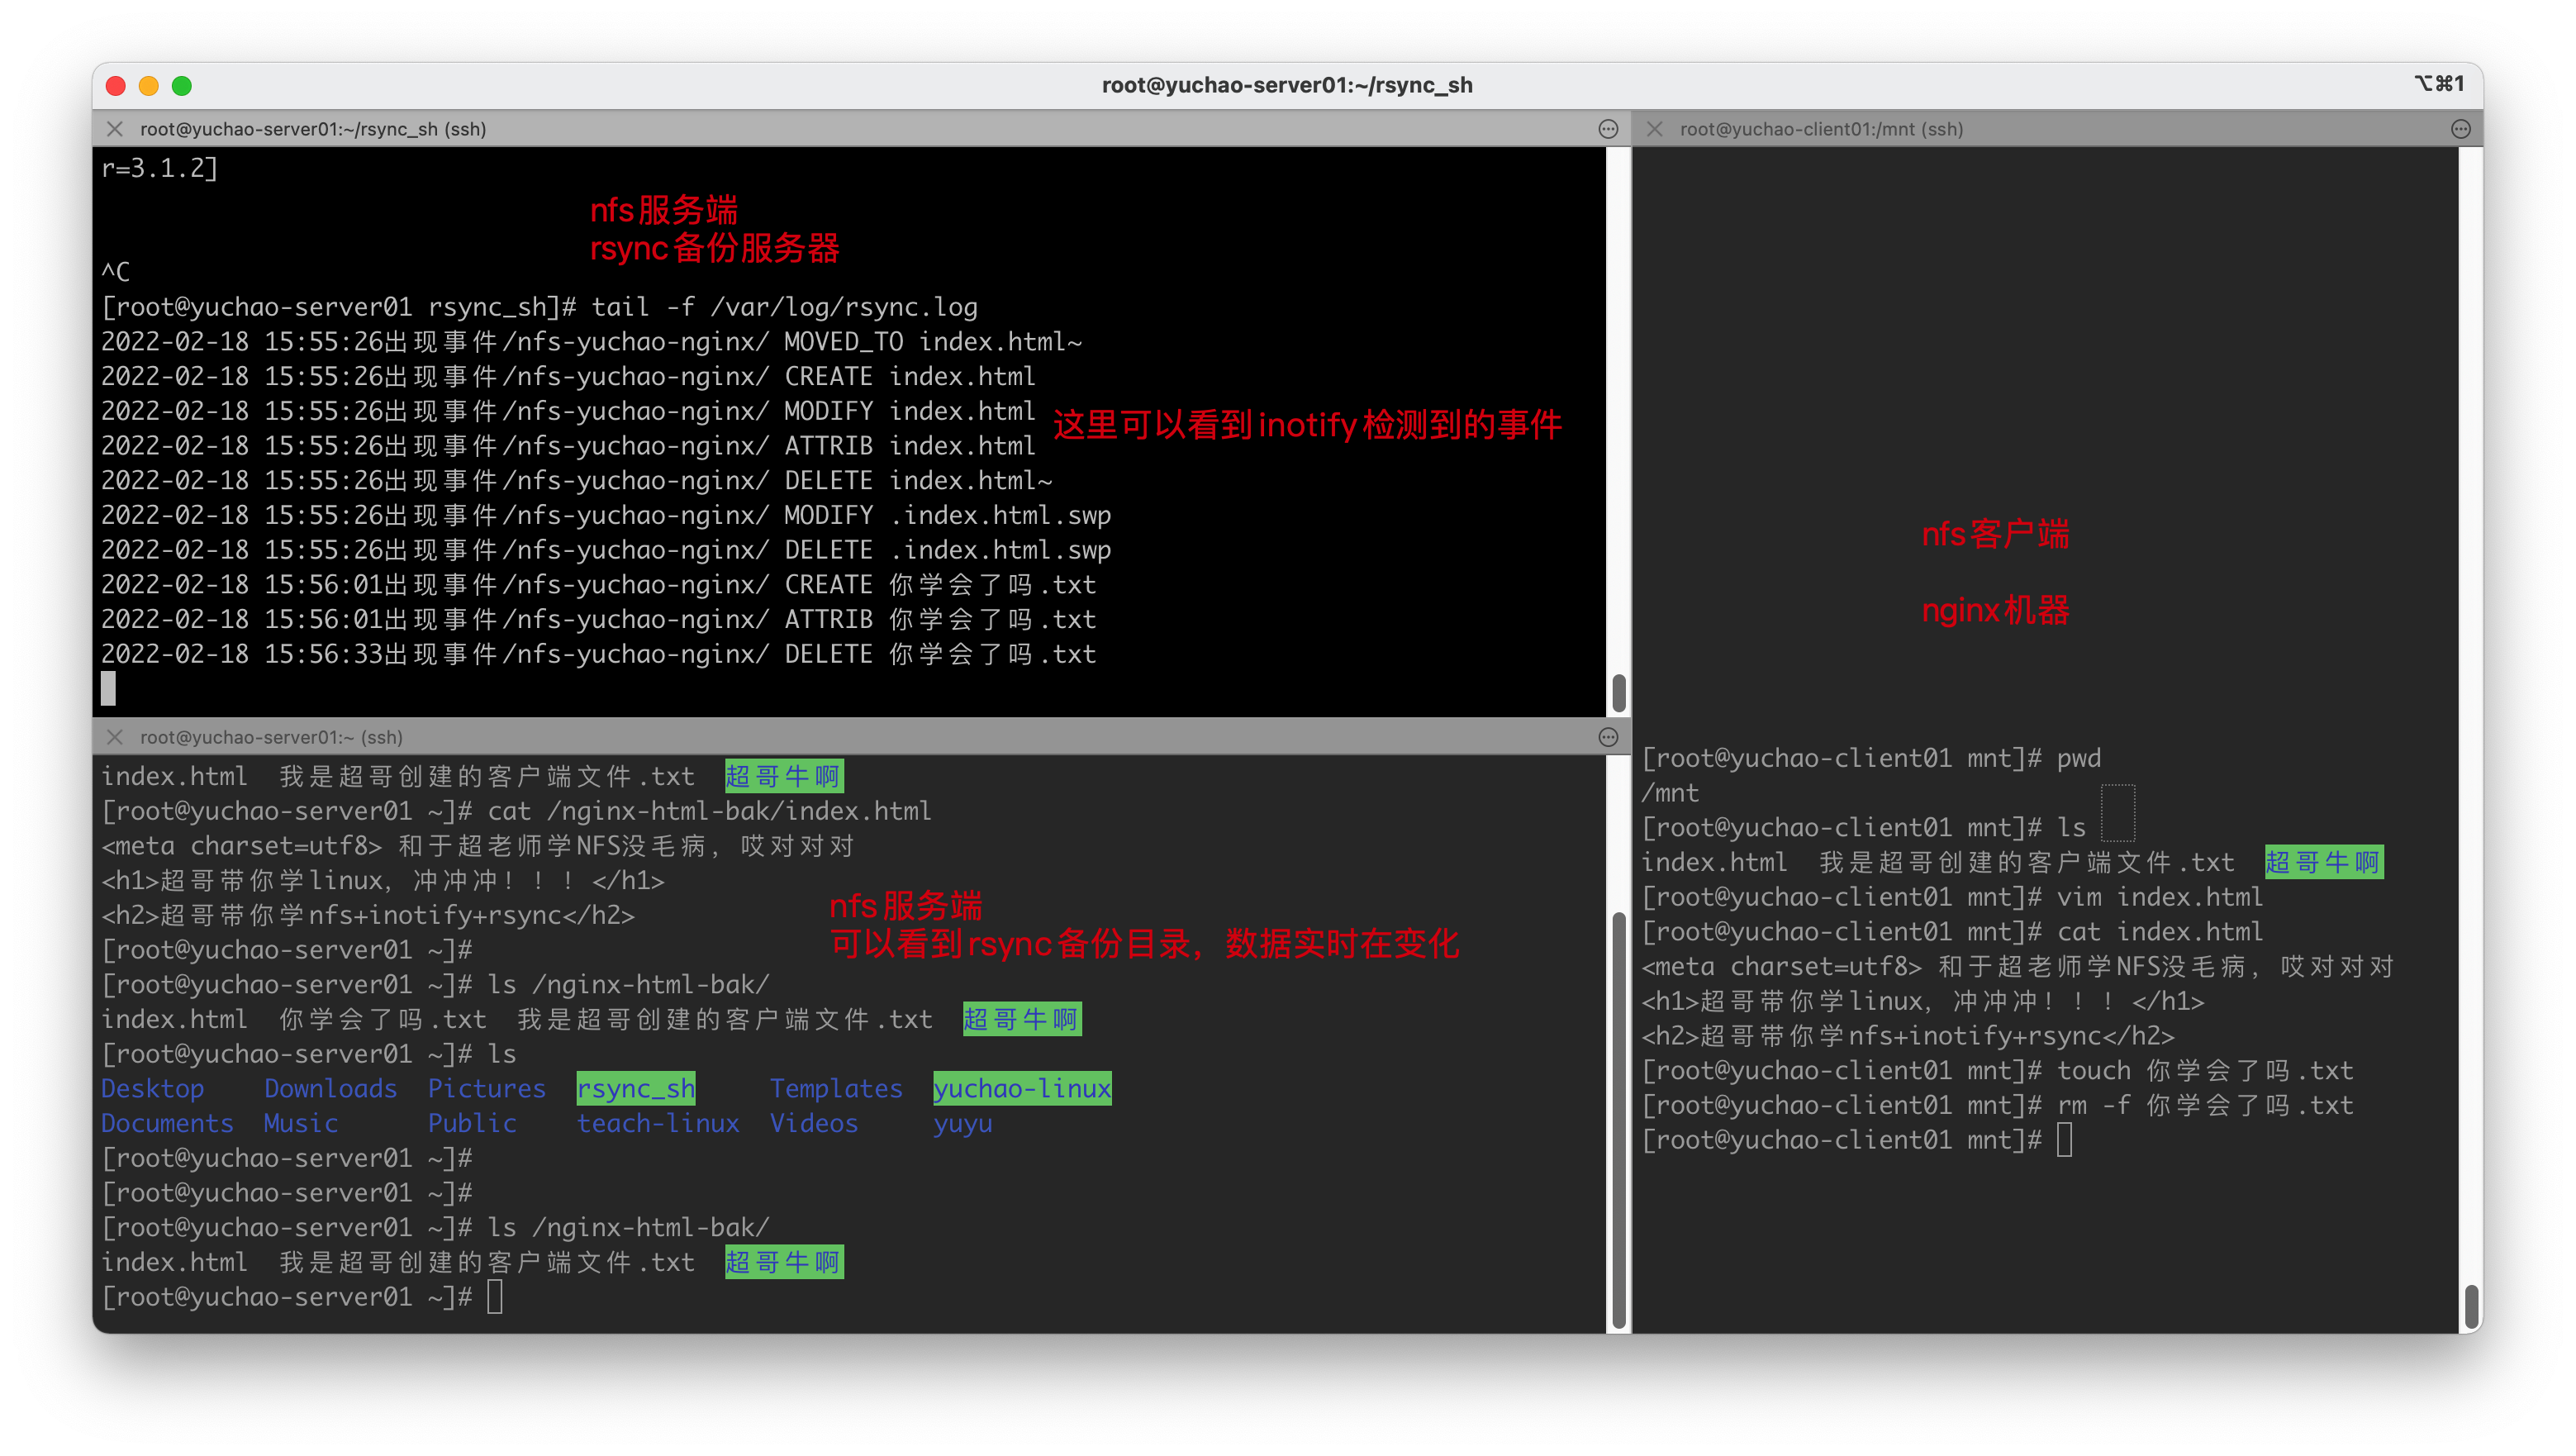Click the client terminal prompt cursor
The height and width of the screenshot is (1456, 2576).
(2064, 1140)
